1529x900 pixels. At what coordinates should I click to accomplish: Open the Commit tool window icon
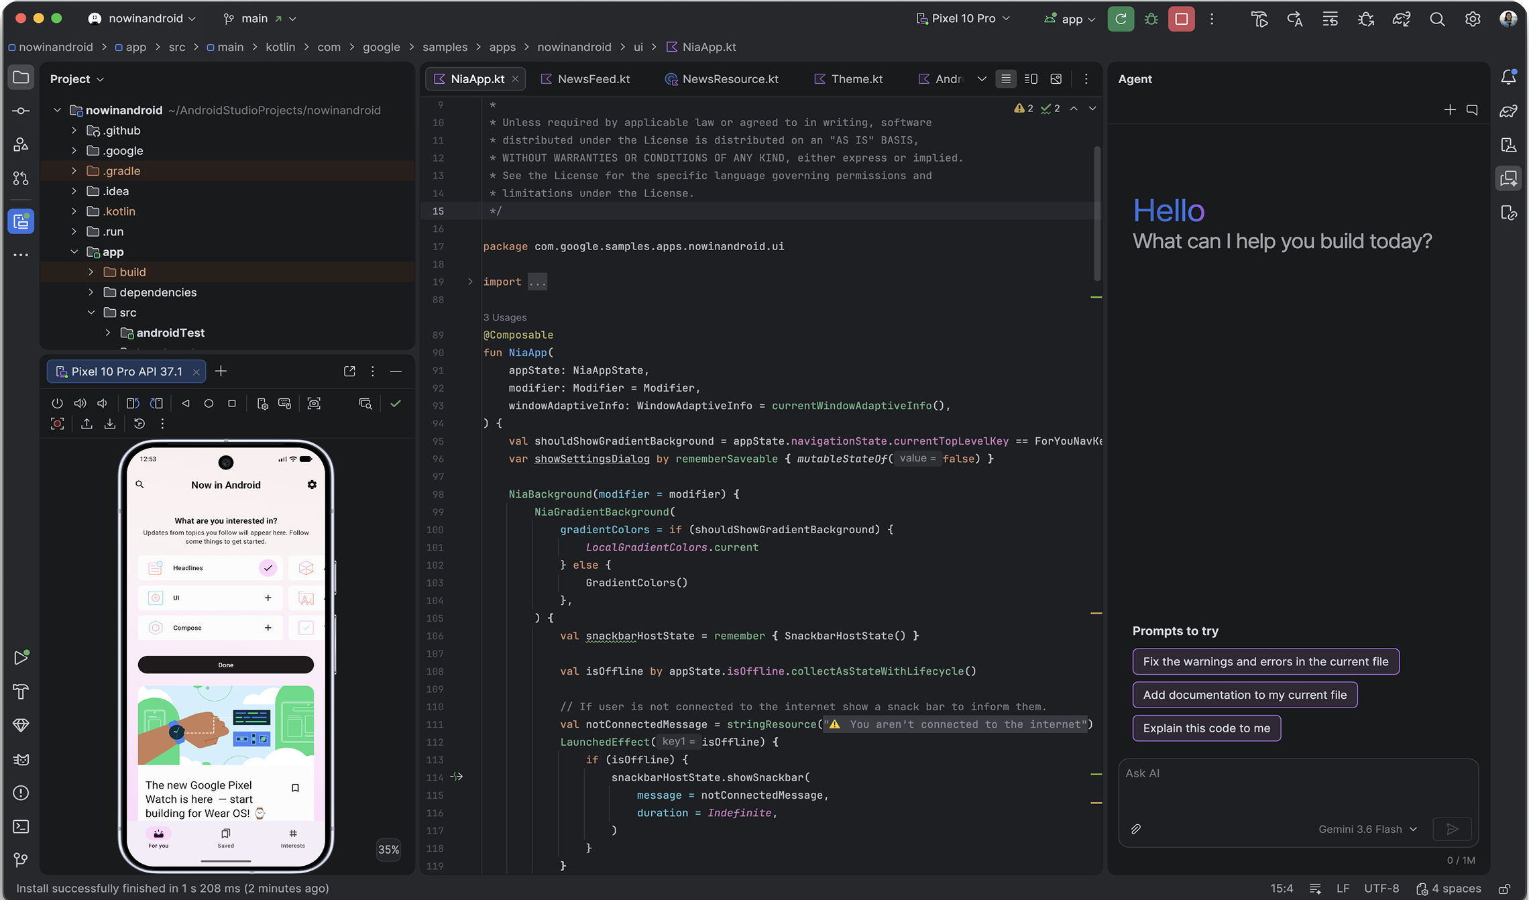[x=21, y=111]
